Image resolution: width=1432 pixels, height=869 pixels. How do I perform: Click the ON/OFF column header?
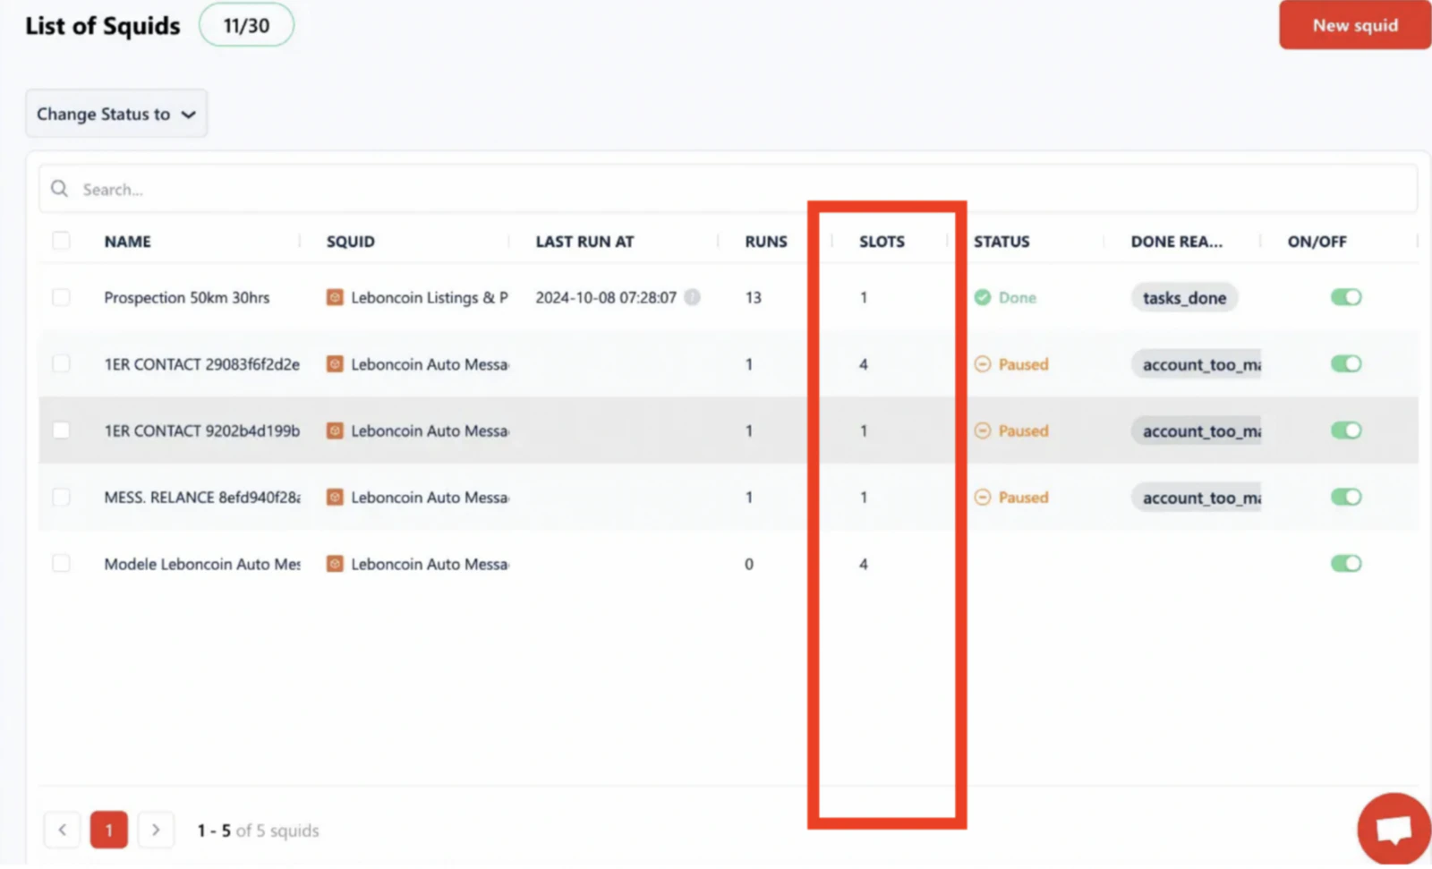pyautogui.click(x=1317, y=242)
